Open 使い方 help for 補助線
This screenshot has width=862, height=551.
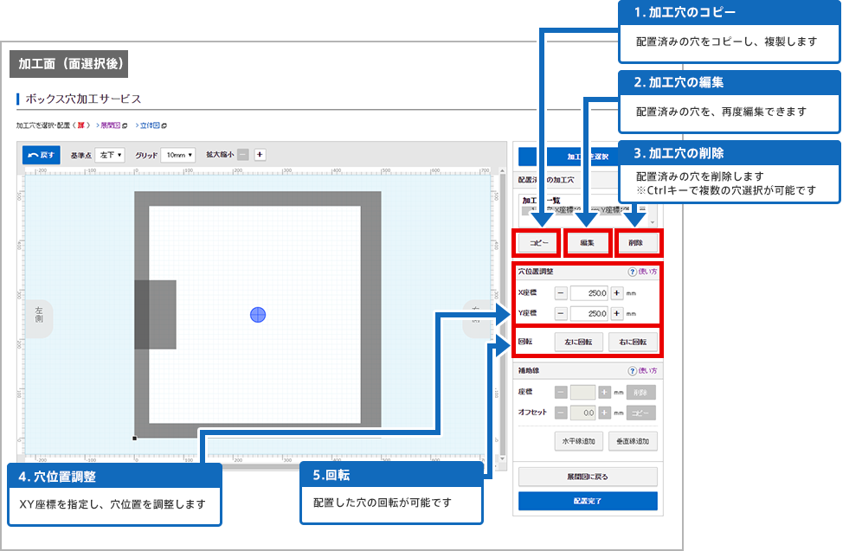642,371
